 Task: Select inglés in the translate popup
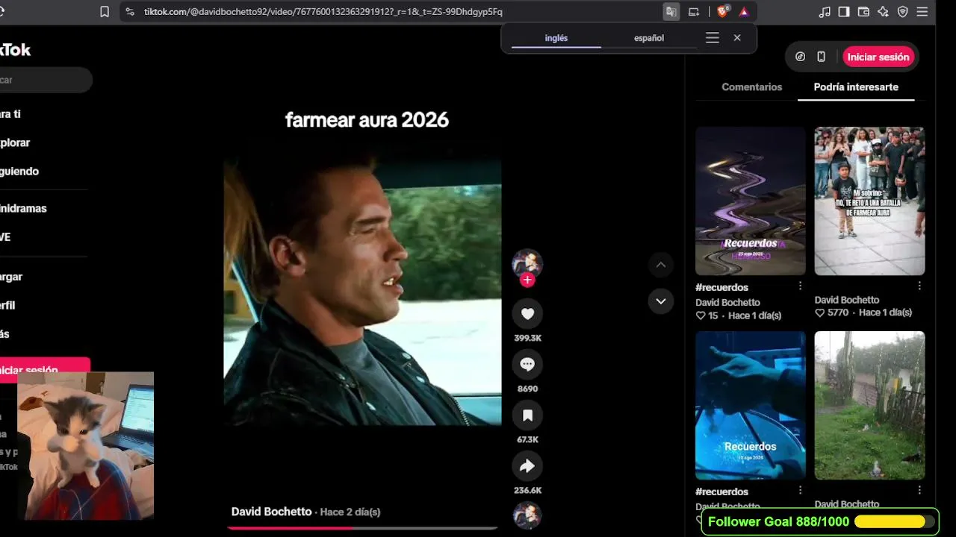pyautogui.click(x=556, y=38)
